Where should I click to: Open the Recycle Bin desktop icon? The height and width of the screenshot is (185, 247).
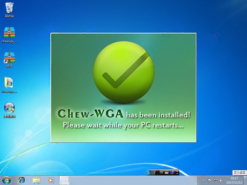pos(9,10)
